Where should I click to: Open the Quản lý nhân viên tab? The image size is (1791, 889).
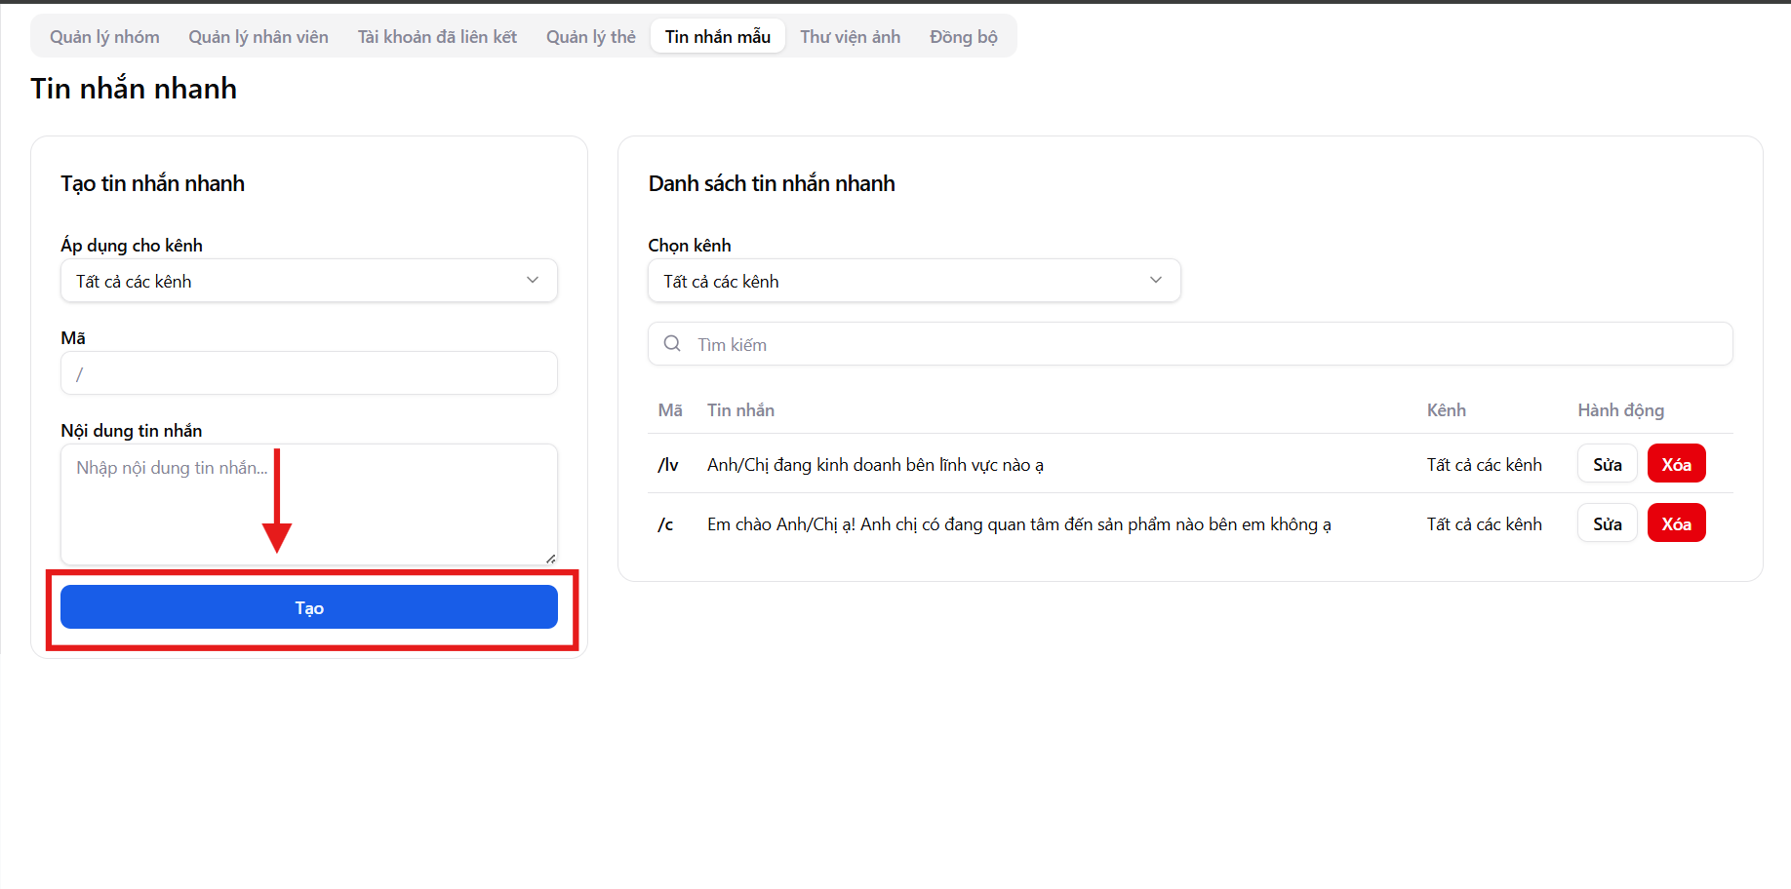click(259, 37)
